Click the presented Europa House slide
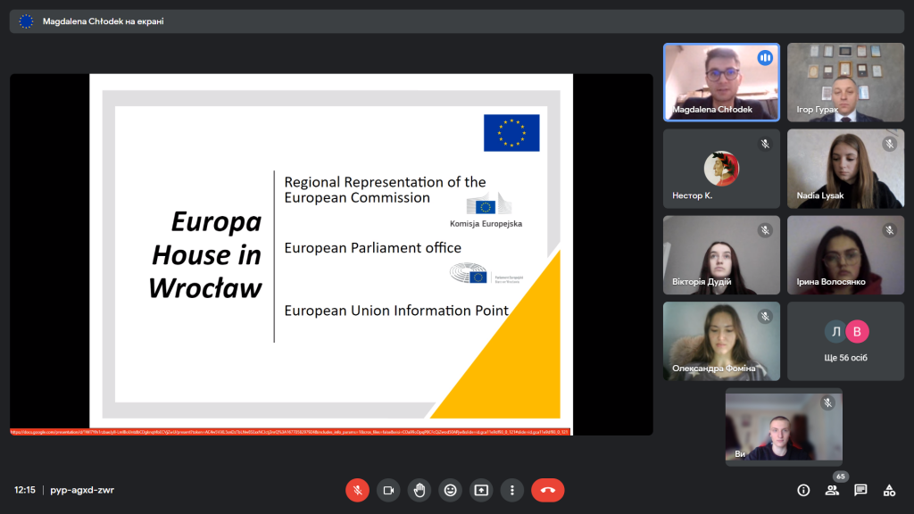 [331, 254]
